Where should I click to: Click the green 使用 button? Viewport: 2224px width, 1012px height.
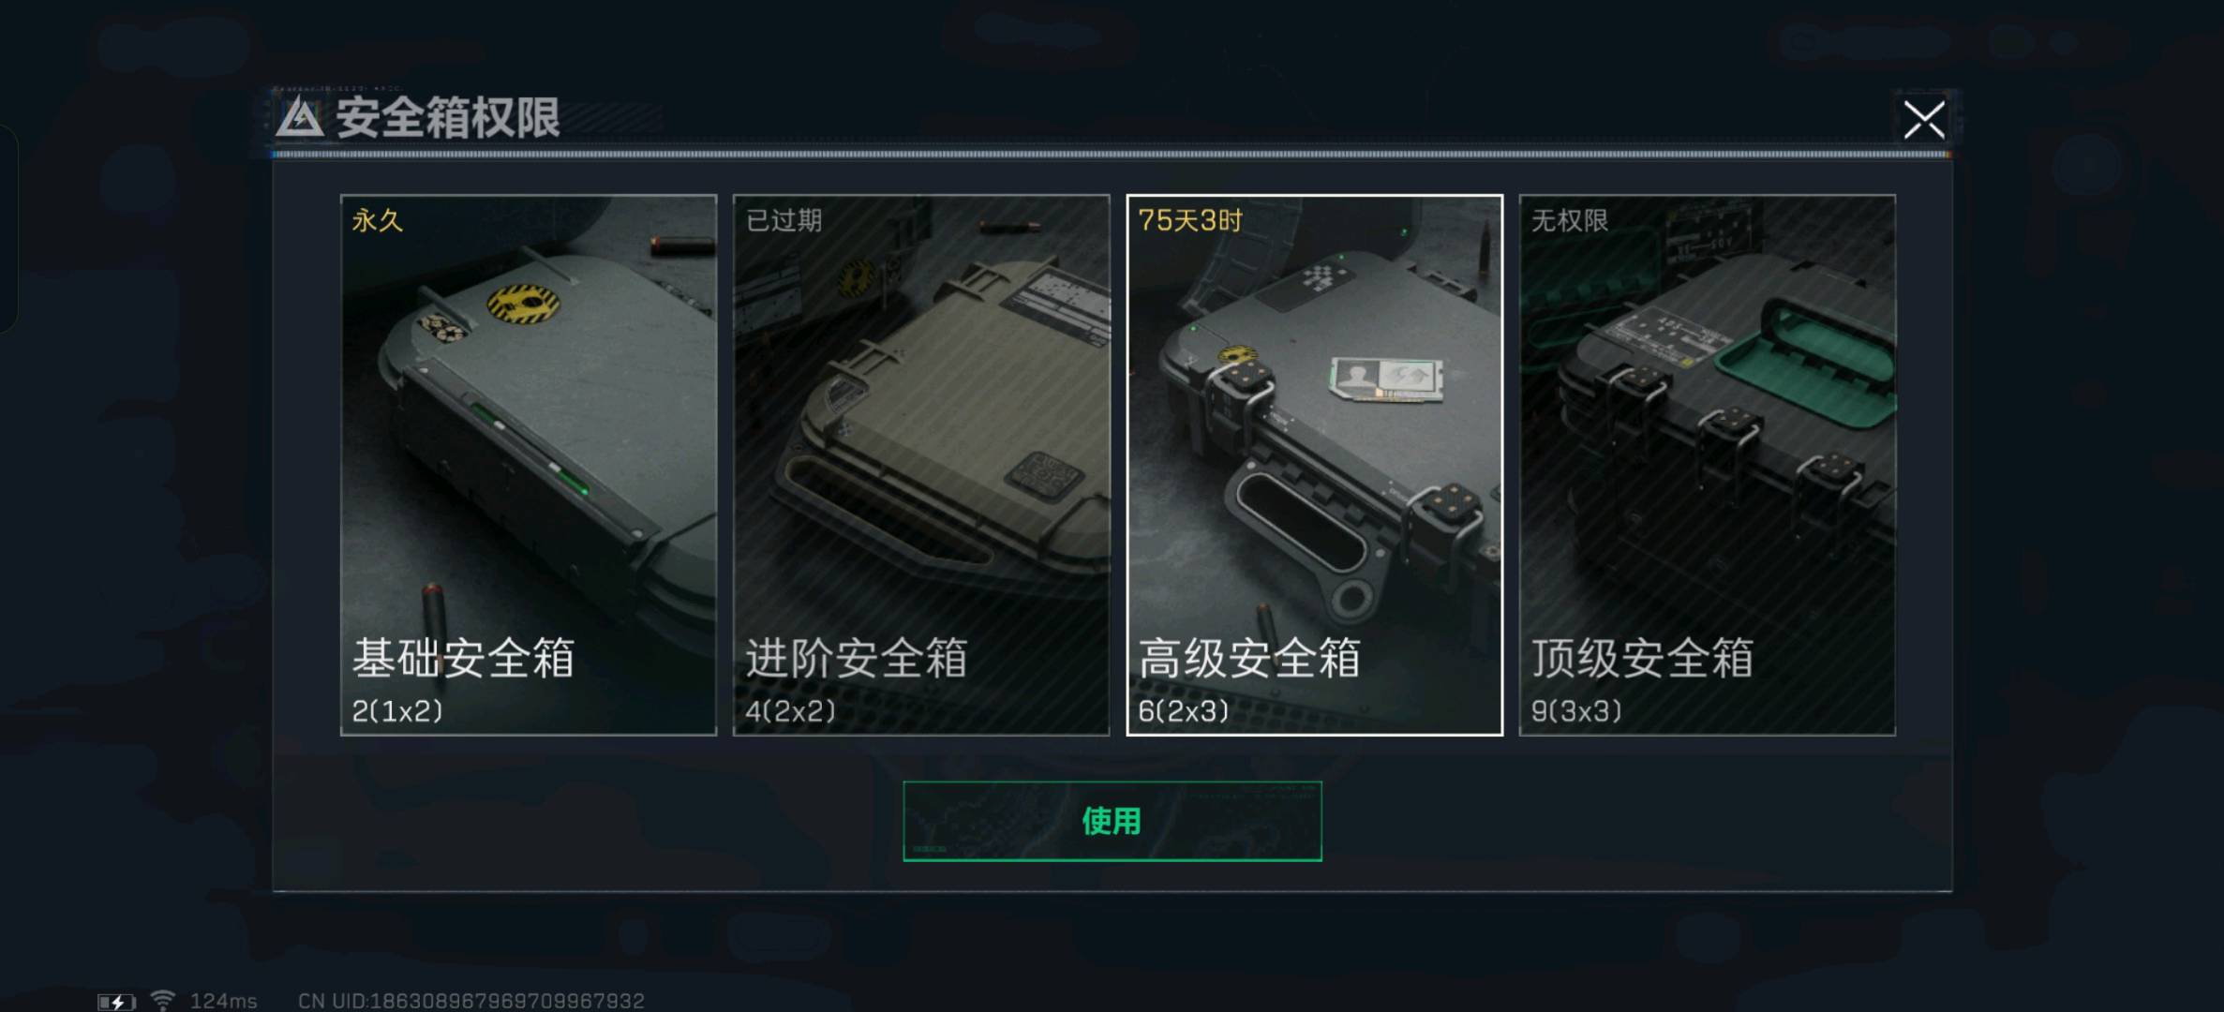tap(1112, 821)
